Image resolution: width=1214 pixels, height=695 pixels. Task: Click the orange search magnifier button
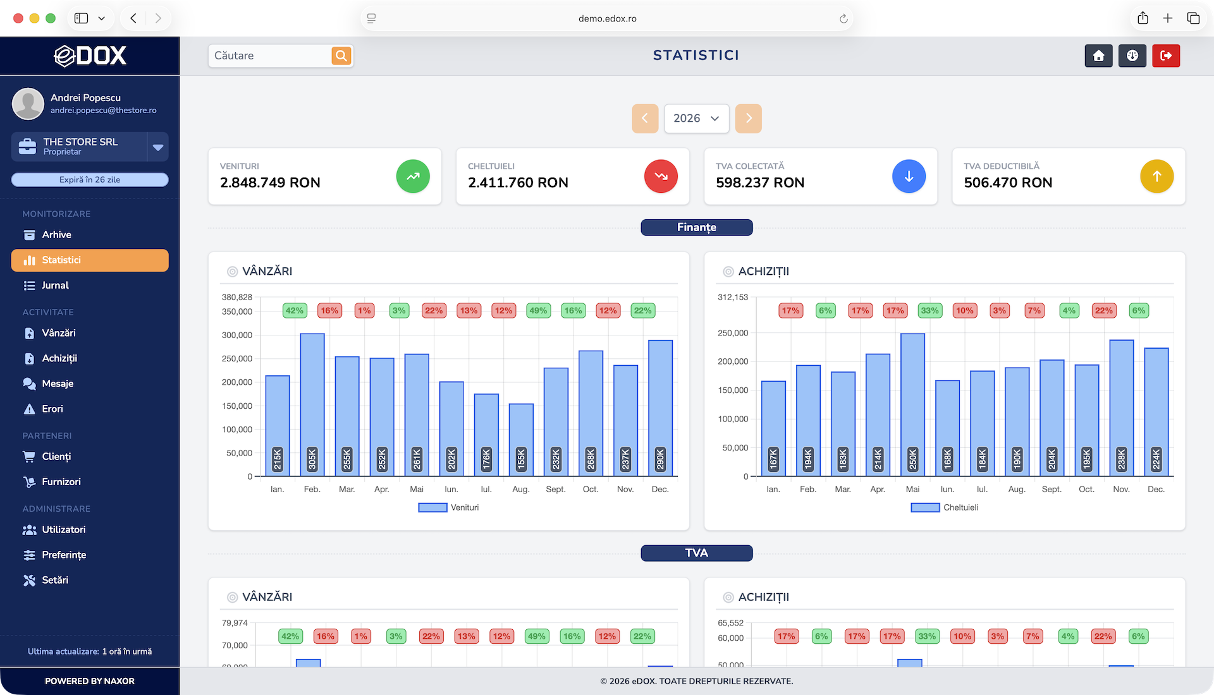coord(341,56)
